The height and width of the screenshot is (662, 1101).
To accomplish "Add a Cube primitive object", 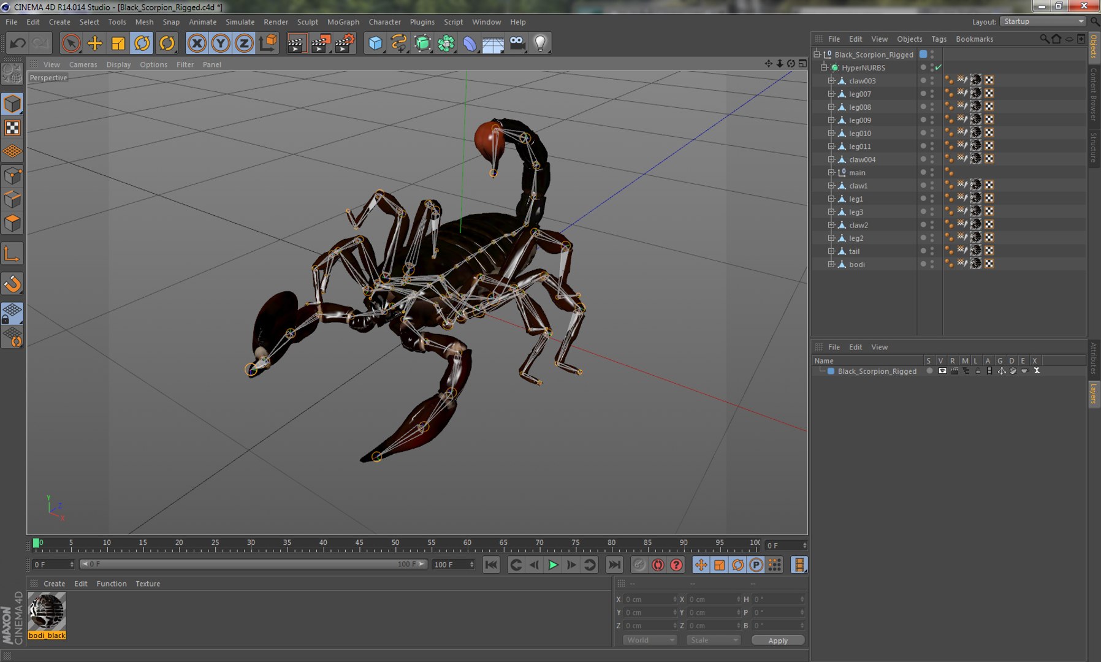I will point(375,43).
